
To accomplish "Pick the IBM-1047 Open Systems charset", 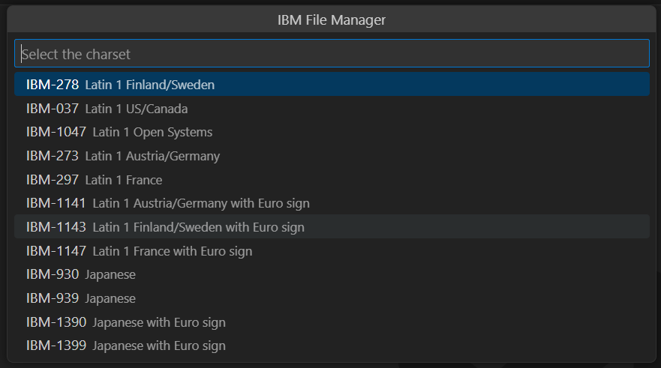I will point(331,133).
